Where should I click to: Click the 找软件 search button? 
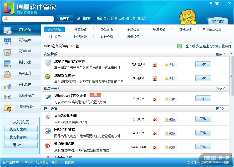[x=65, y=18]
